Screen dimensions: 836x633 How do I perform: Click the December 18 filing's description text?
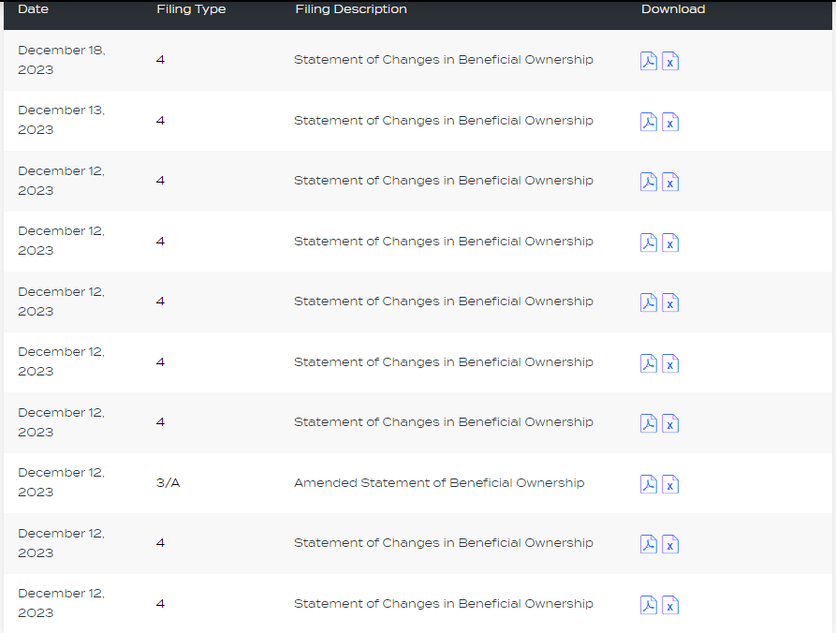(443, 60)
